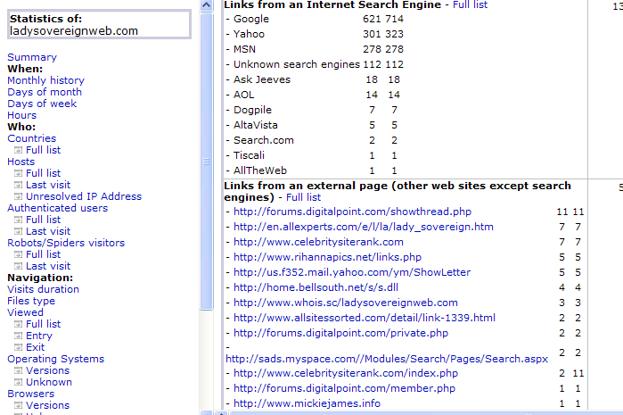Click icon beside Authenticated users Last visit

point(19,231)
